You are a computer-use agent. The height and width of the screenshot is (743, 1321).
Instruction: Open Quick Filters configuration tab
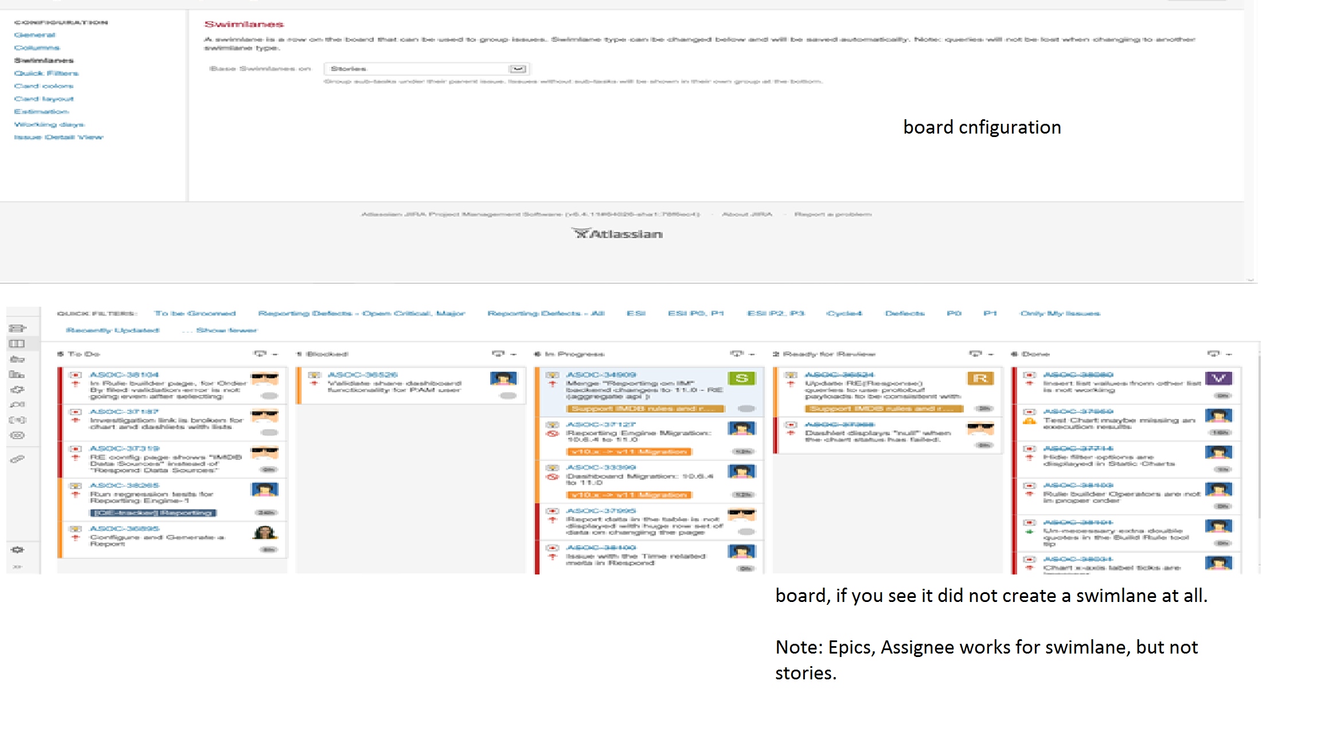(46, 73)
